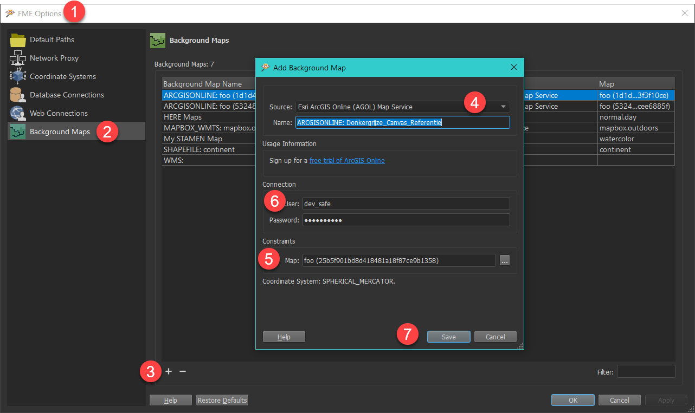Select the MAPBOX_WMTS row
Screen dimensions: 695x413
209,128
